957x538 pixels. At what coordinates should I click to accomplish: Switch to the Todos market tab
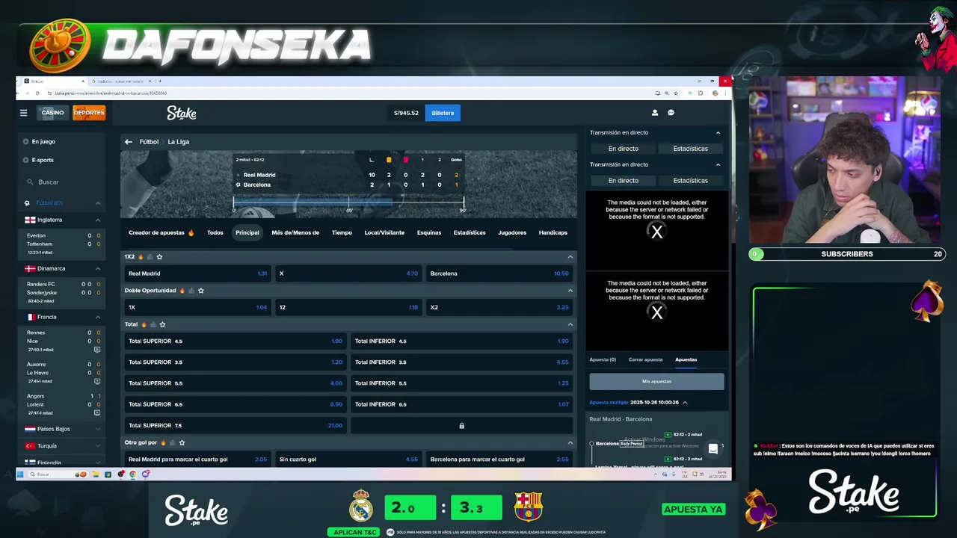click(215, 232)
